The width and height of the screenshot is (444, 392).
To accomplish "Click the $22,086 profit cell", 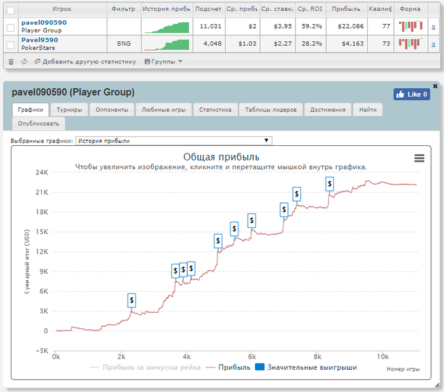I will coord(347,27).
